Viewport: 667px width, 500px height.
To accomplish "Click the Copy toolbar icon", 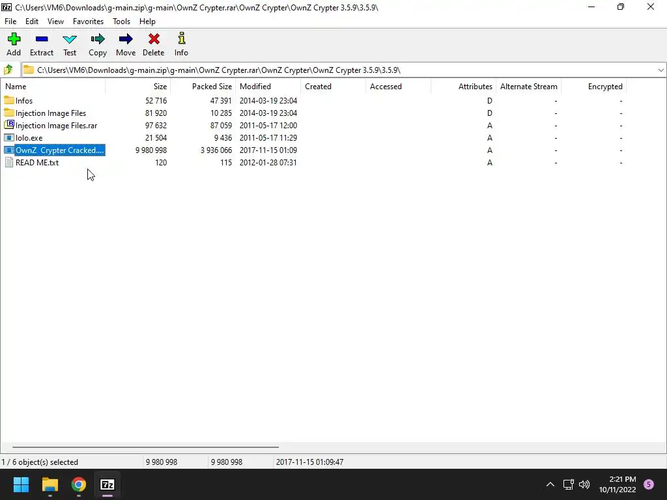I will 98,40.
